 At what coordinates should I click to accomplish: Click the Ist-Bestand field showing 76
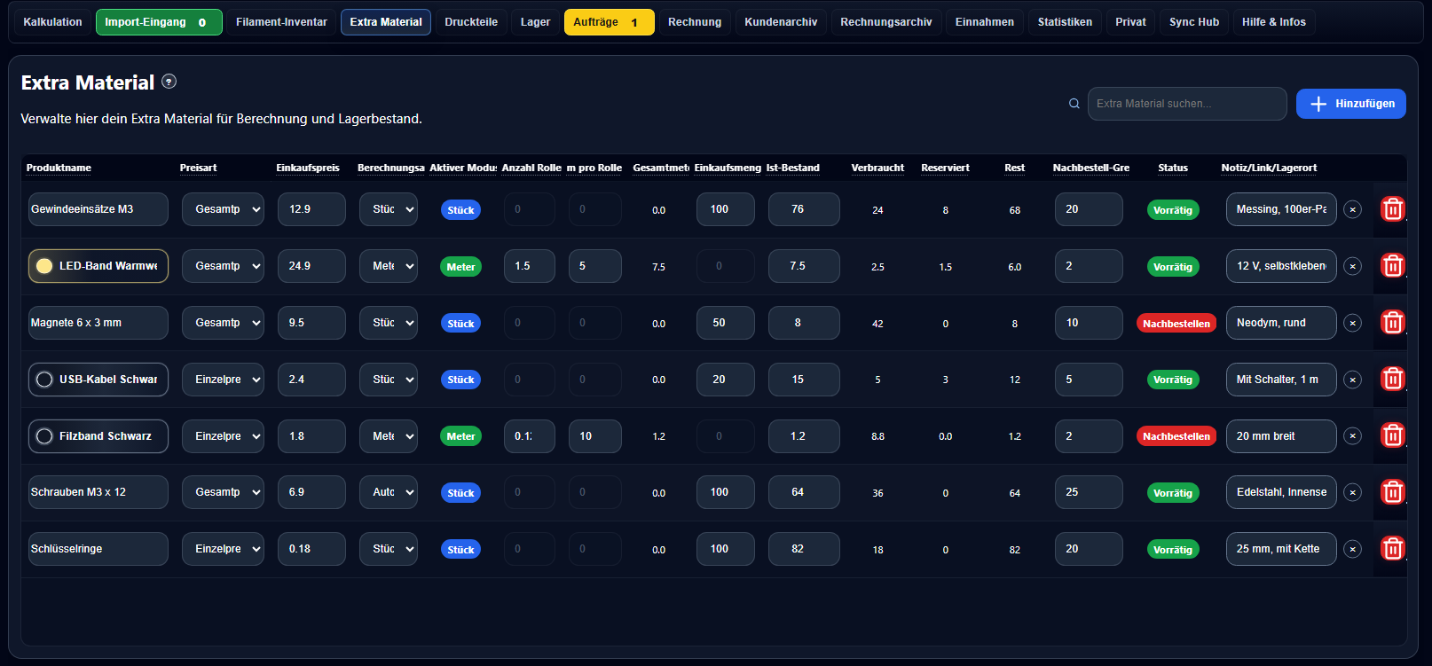pyautogui.click(x=804, y=209)
